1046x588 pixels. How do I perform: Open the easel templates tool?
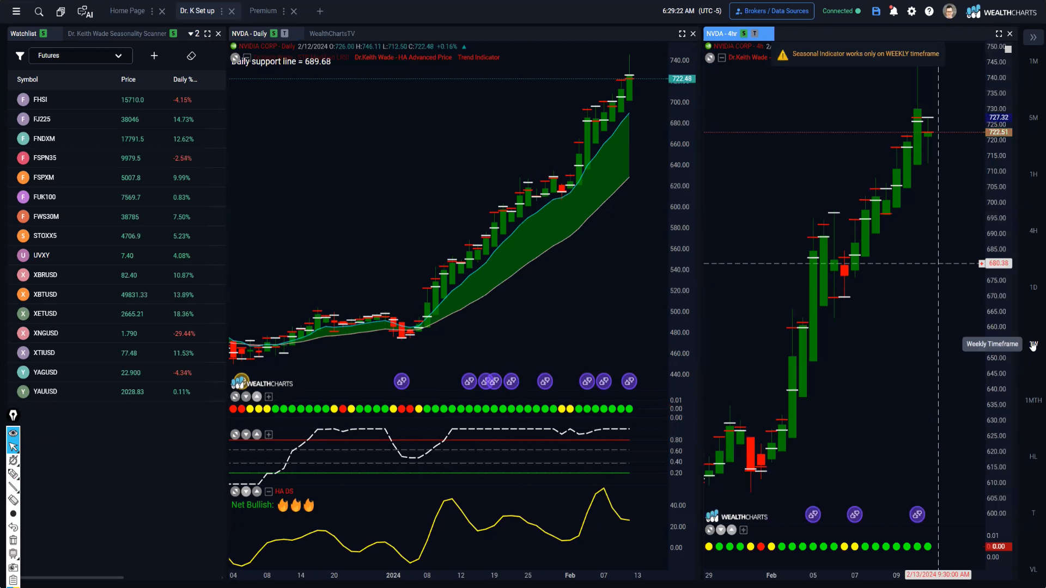pyautogui.click(x=13, y=554)
